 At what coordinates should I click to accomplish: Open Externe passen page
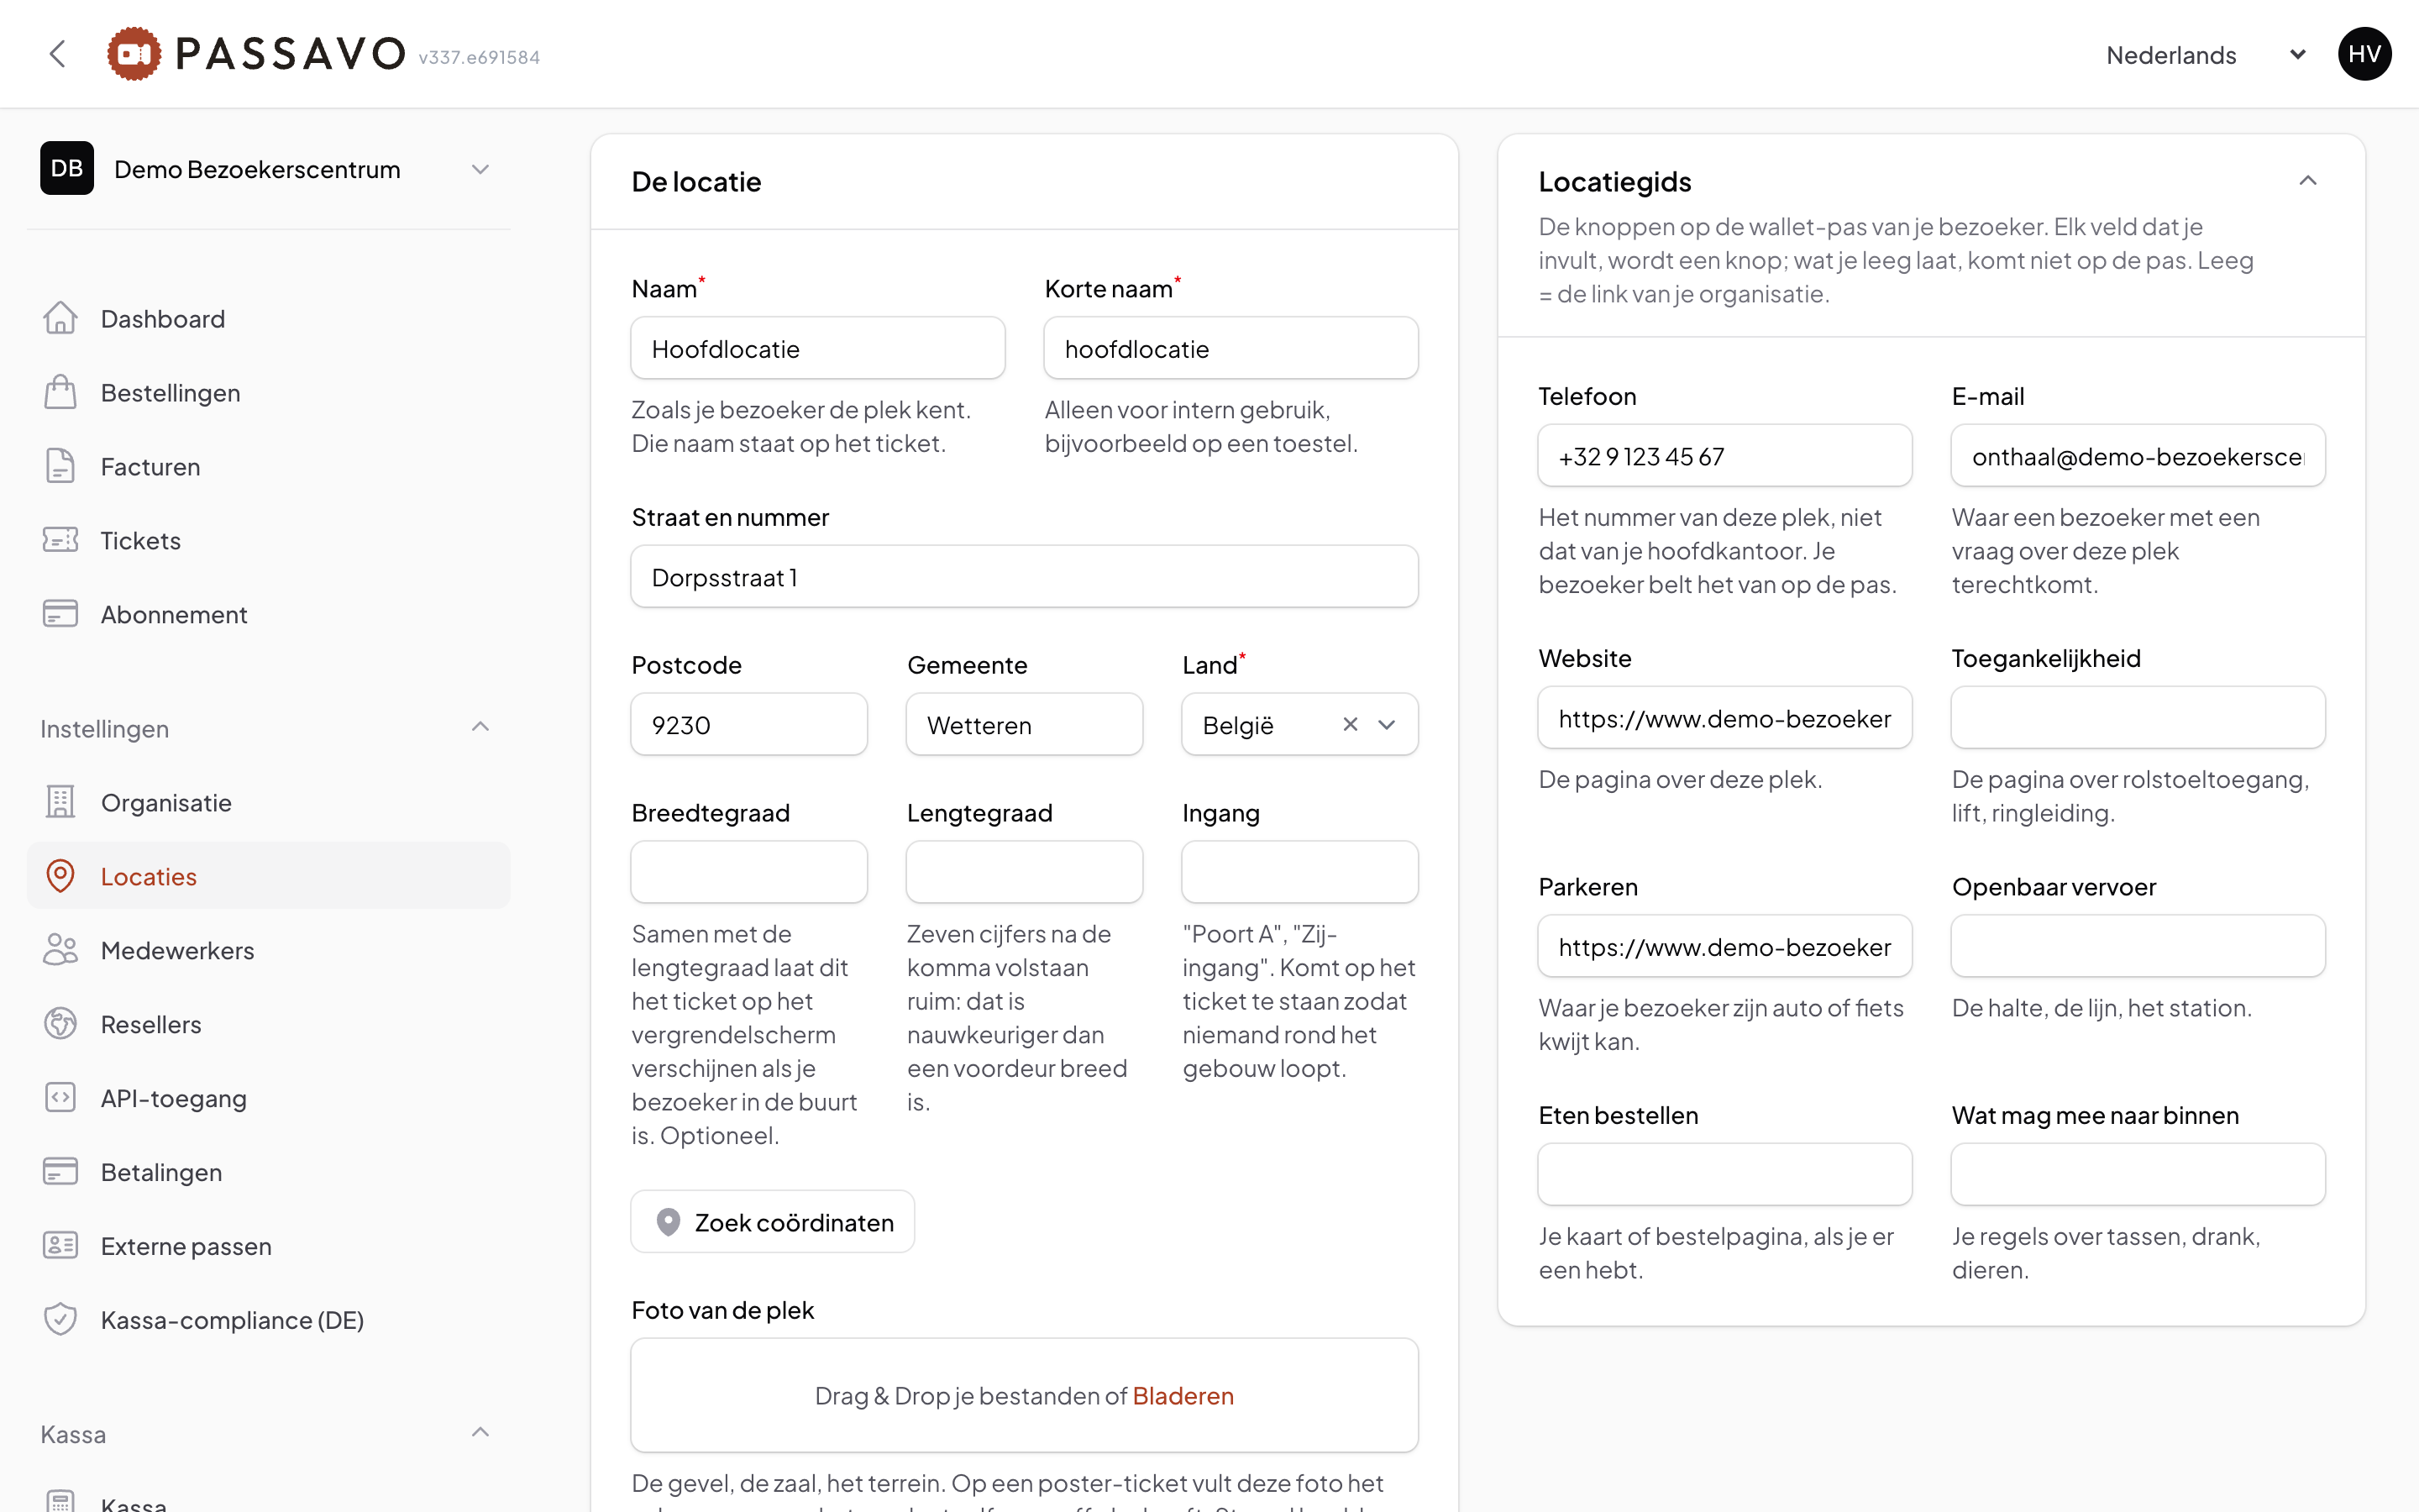(x=268, y=1247)
